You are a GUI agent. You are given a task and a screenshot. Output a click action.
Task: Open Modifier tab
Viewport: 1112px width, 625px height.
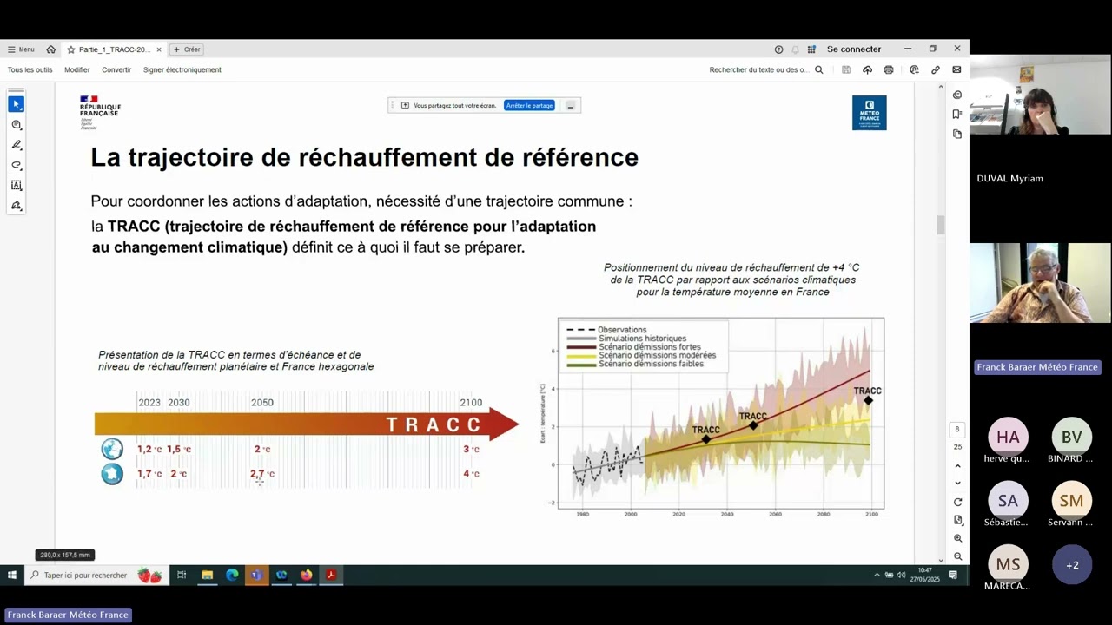pyautogui.click(x=77, y=69)
